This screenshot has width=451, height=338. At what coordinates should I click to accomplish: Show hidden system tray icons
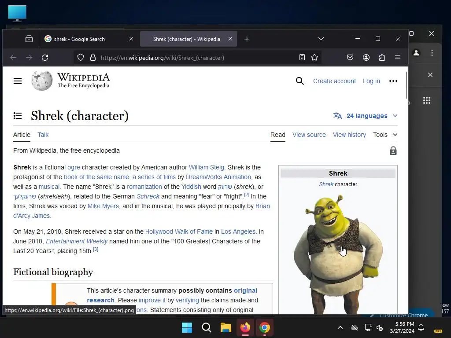(340, 327)
